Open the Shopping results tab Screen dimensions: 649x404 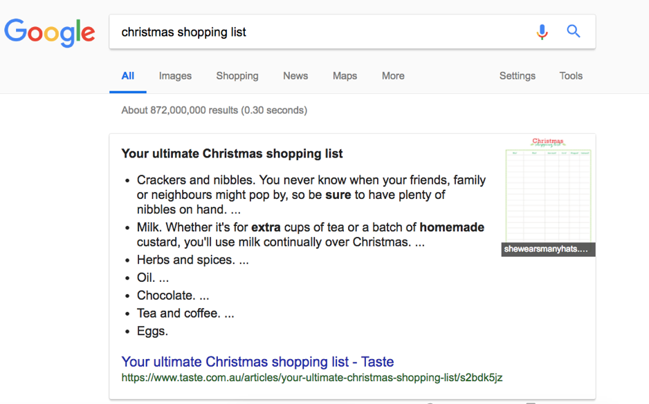237,76
